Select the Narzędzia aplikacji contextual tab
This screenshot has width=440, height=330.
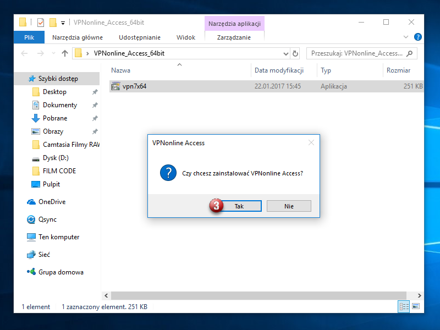click(235, 24)
